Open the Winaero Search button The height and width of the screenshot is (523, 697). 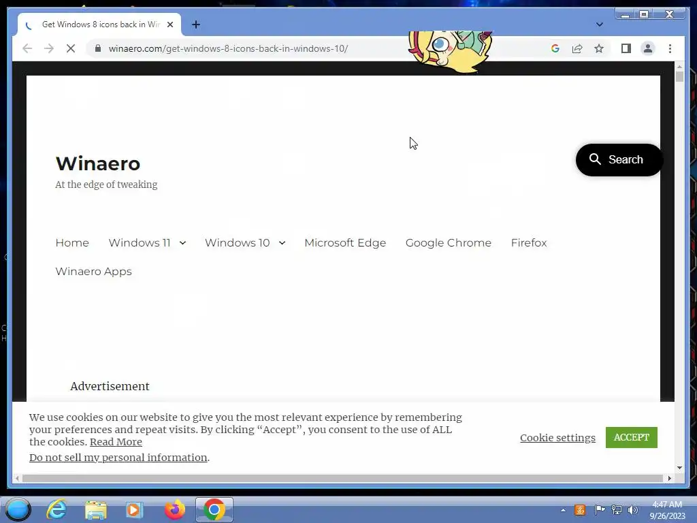coord(619,159)
